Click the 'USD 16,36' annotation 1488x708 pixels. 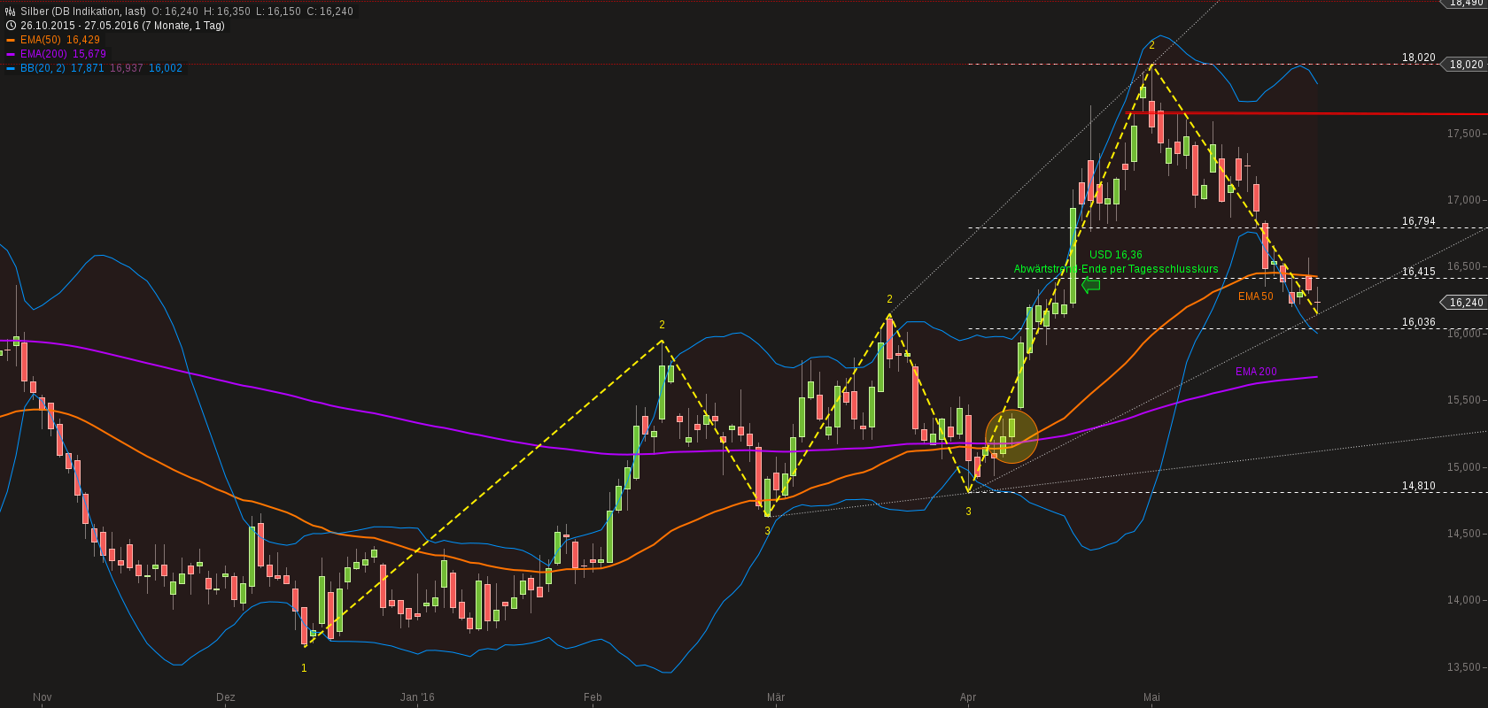[x=1116, y=255]
